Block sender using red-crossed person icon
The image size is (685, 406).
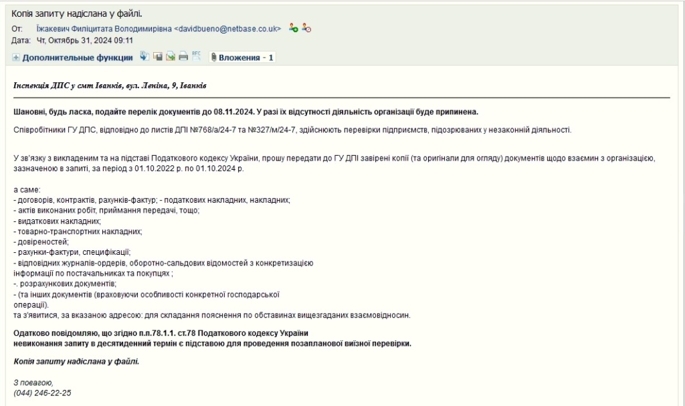pyautogui.click(x=306, y=28)
